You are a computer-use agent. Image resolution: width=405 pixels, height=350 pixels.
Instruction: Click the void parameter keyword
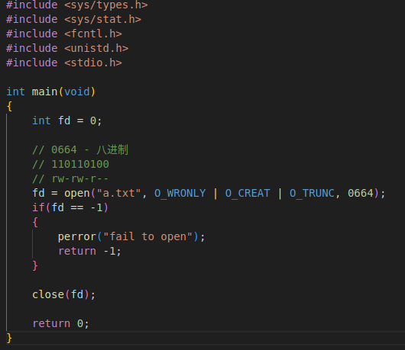click(76, 92)
